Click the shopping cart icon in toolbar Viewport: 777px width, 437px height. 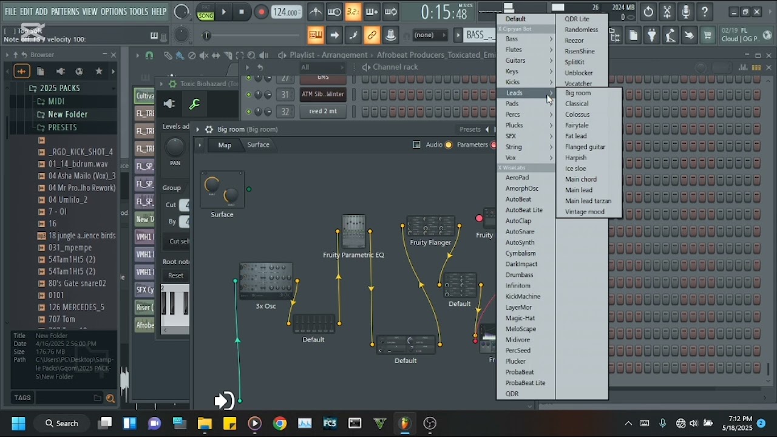pos(707,36)
